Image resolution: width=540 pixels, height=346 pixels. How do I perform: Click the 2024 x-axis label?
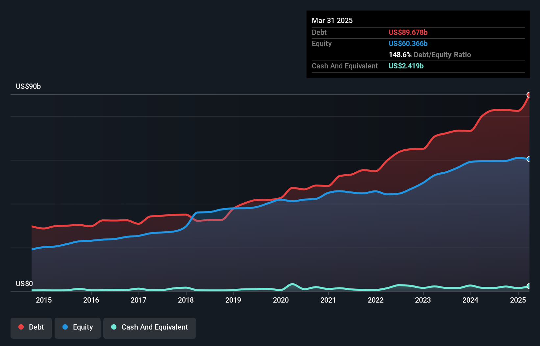tap(470, 300)
